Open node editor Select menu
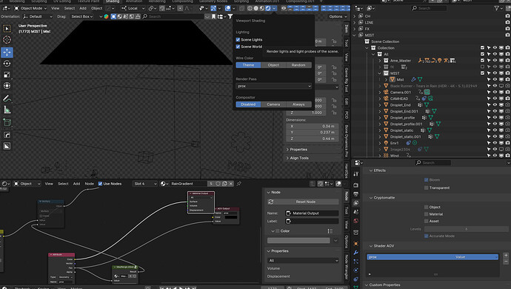This screenshot has width=511, height=289. click(x=63, y=184)
